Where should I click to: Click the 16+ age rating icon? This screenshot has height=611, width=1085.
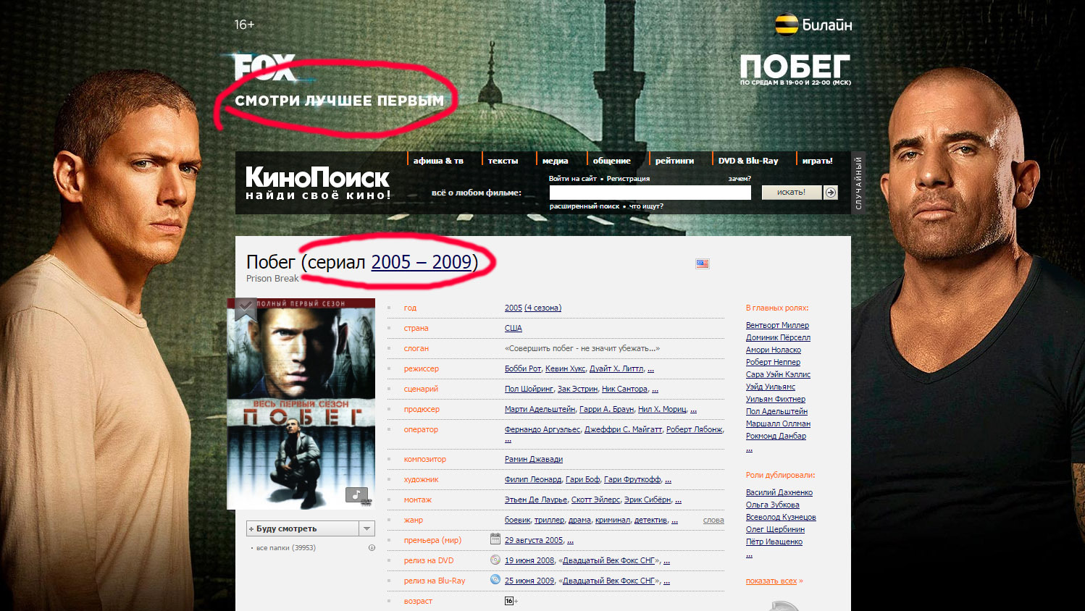[509, 601]
